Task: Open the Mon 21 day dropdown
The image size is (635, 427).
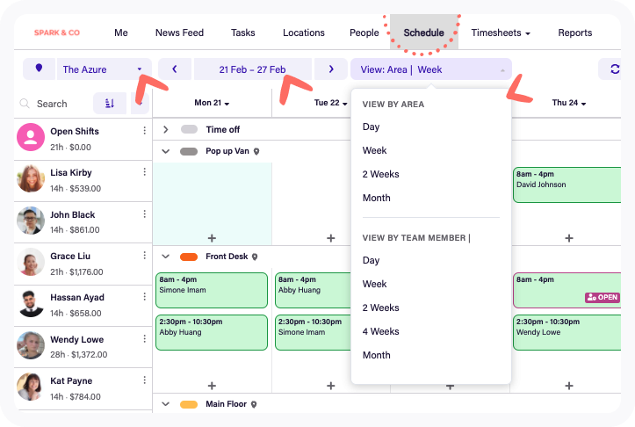Action: (x=212, y=104)
